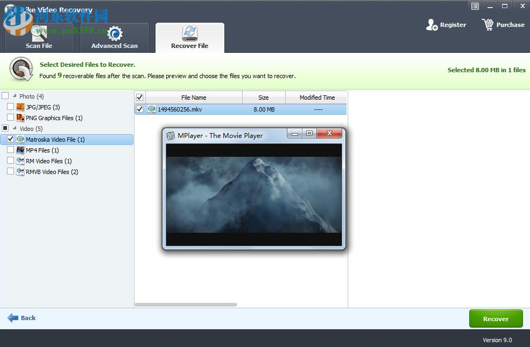The image size is (530, 347).
Task: Click the MPlayer window icon
Action: point(171,135)
